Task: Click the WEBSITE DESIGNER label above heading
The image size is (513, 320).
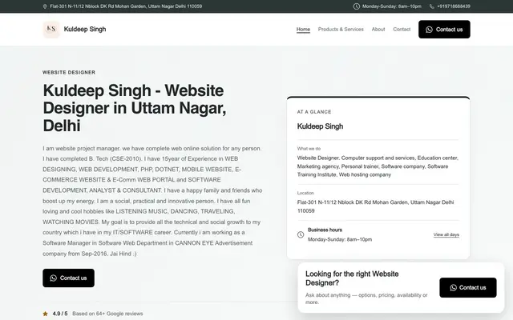Action: (69, 73)
